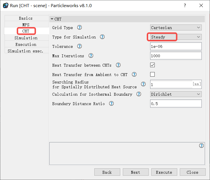Uncheck Heat Transfer between CHTs checkbox
This screenshot has width=210, height=180.
coord(152,65)
